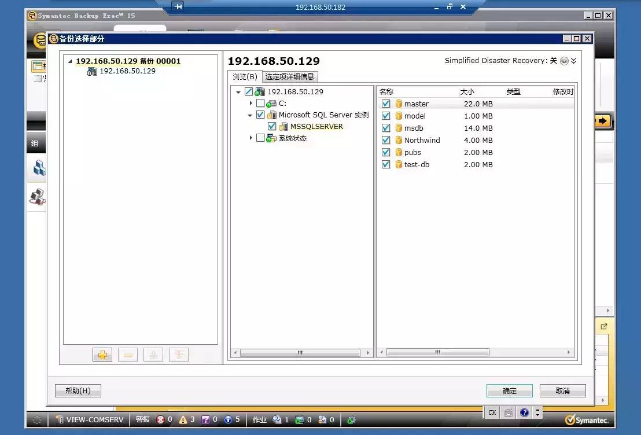Check the 系统状态 checkbox

(x=260, y=138)
